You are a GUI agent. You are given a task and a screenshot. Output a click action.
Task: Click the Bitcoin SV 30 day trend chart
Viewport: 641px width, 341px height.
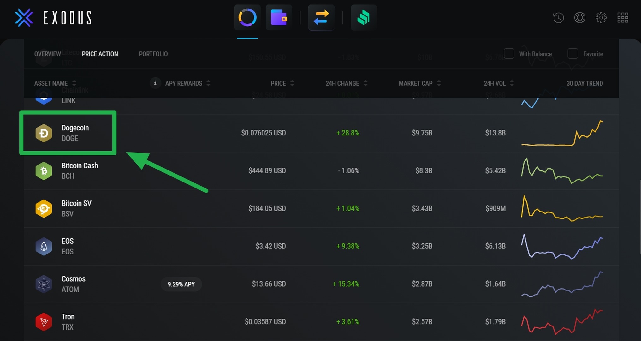pyautogui.click(x=562, y=208)
